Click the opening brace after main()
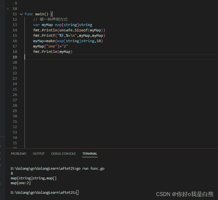This screenshot has width=218, height=200. pyautogui.click(x=52, y=14)
